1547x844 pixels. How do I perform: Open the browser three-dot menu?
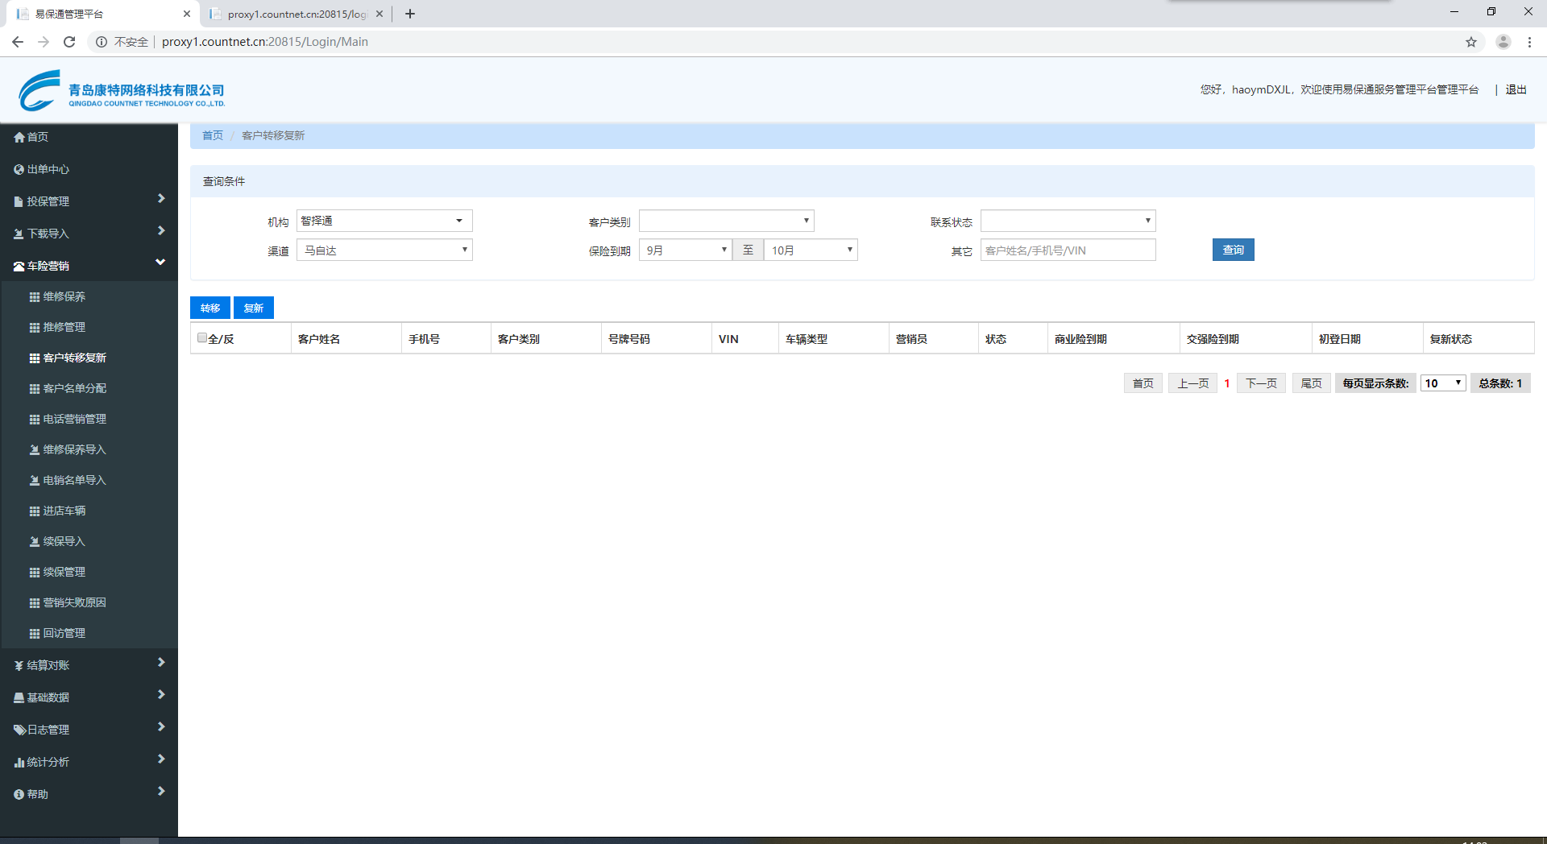(1529, 42)
